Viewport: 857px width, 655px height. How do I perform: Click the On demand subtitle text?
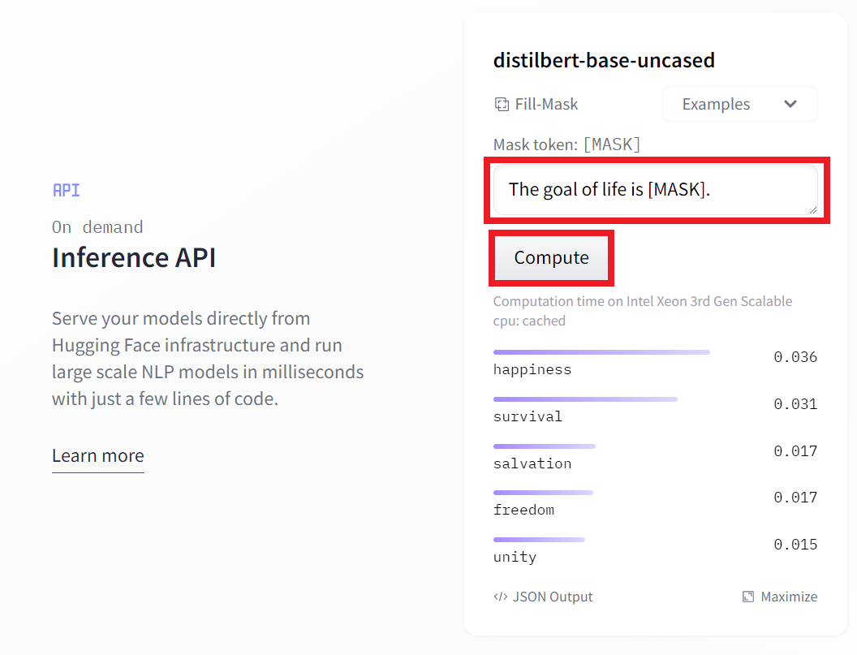[x=97, y=227]
